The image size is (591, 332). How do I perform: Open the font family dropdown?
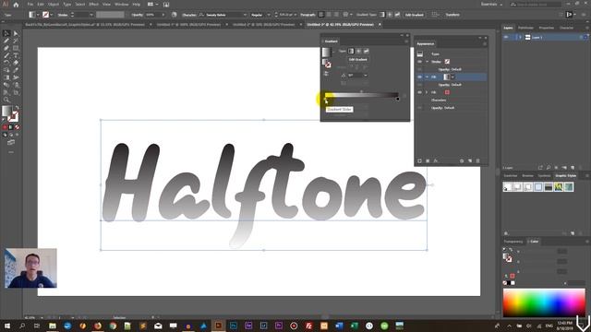(x=245, y=15)
